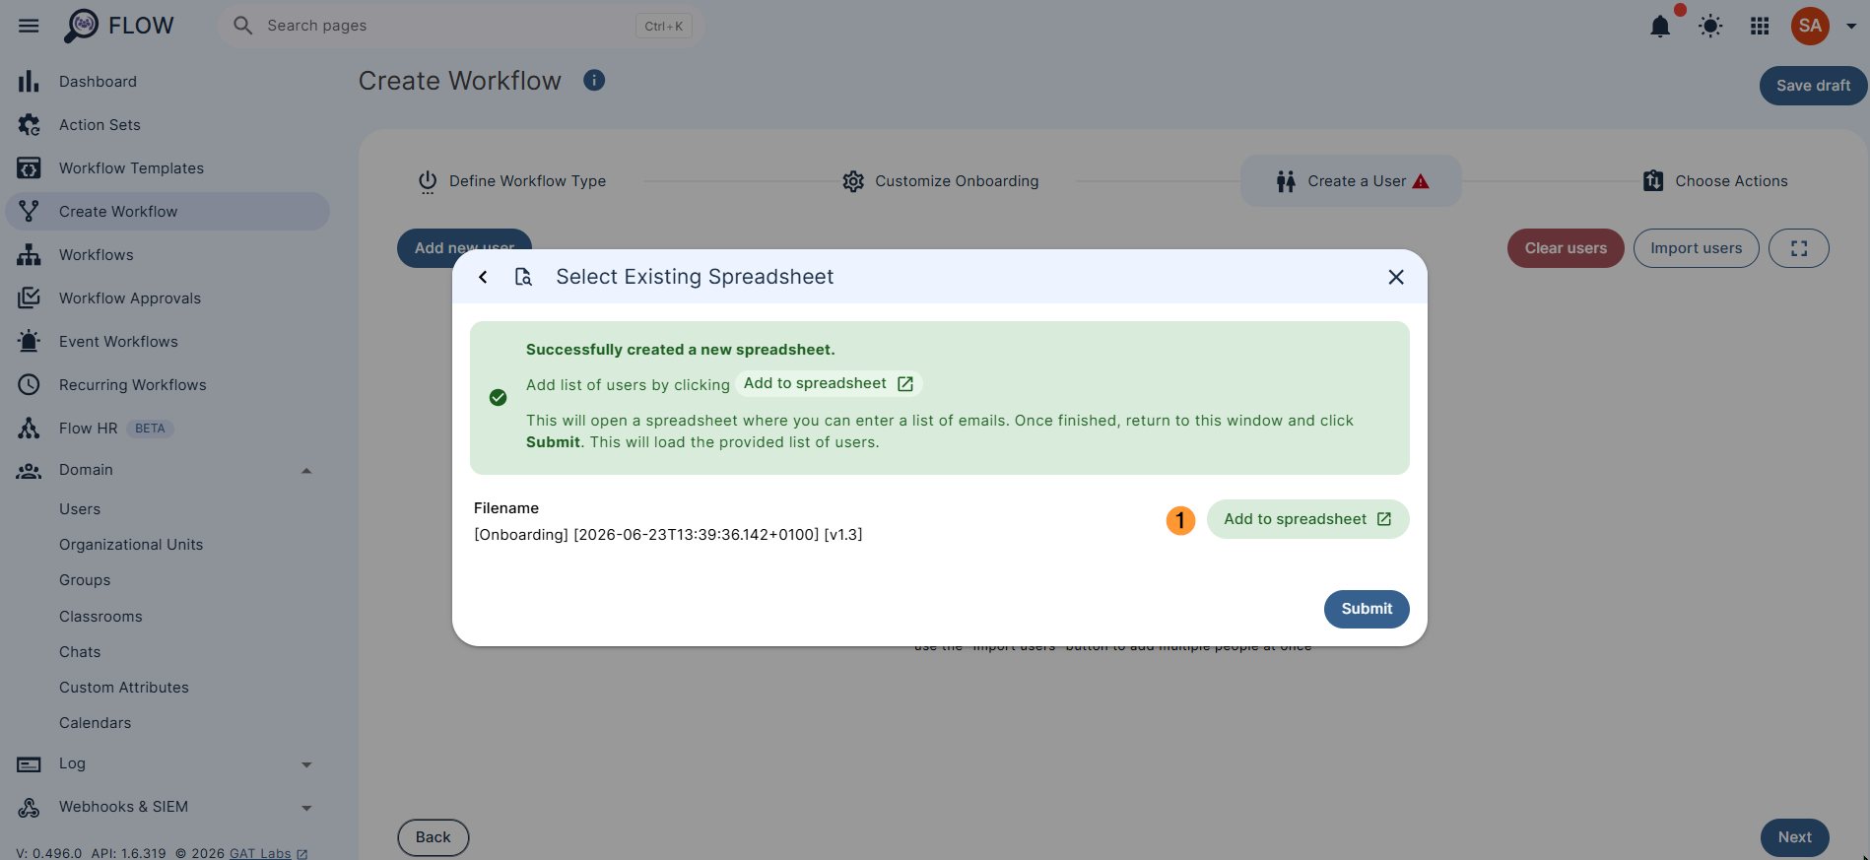The height and width of the screenshot is (860, 1870).
Task: Click Import users button
Action: click(x=1696, y=248)
